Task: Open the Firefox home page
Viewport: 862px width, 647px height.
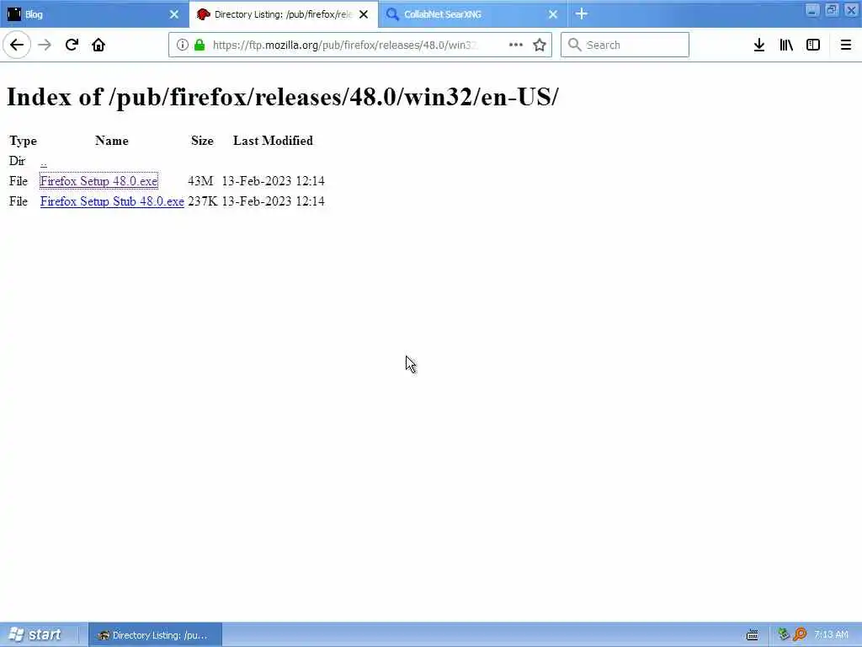Action: pyautogui.click(x=98, y=45)
